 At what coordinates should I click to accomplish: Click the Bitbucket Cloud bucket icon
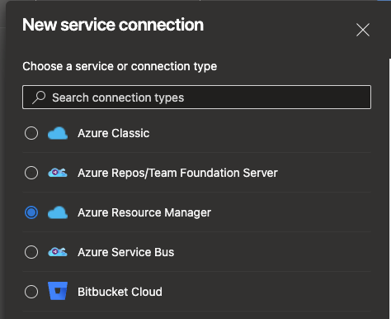58,291
